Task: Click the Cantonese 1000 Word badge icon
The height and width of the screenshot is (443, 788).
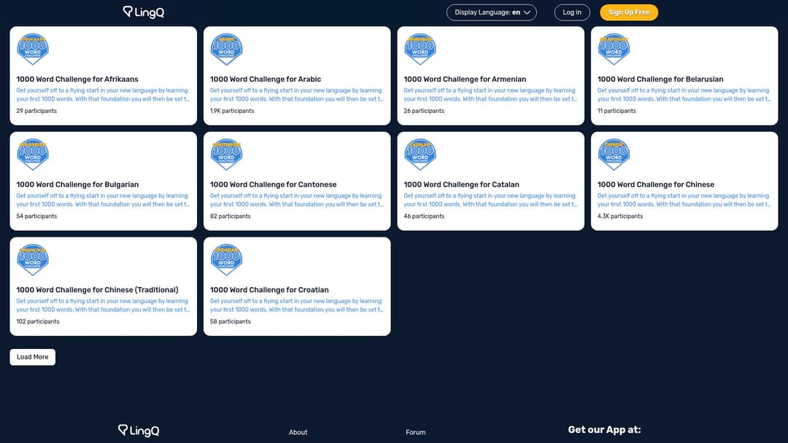Action: [x=226, y=154]
